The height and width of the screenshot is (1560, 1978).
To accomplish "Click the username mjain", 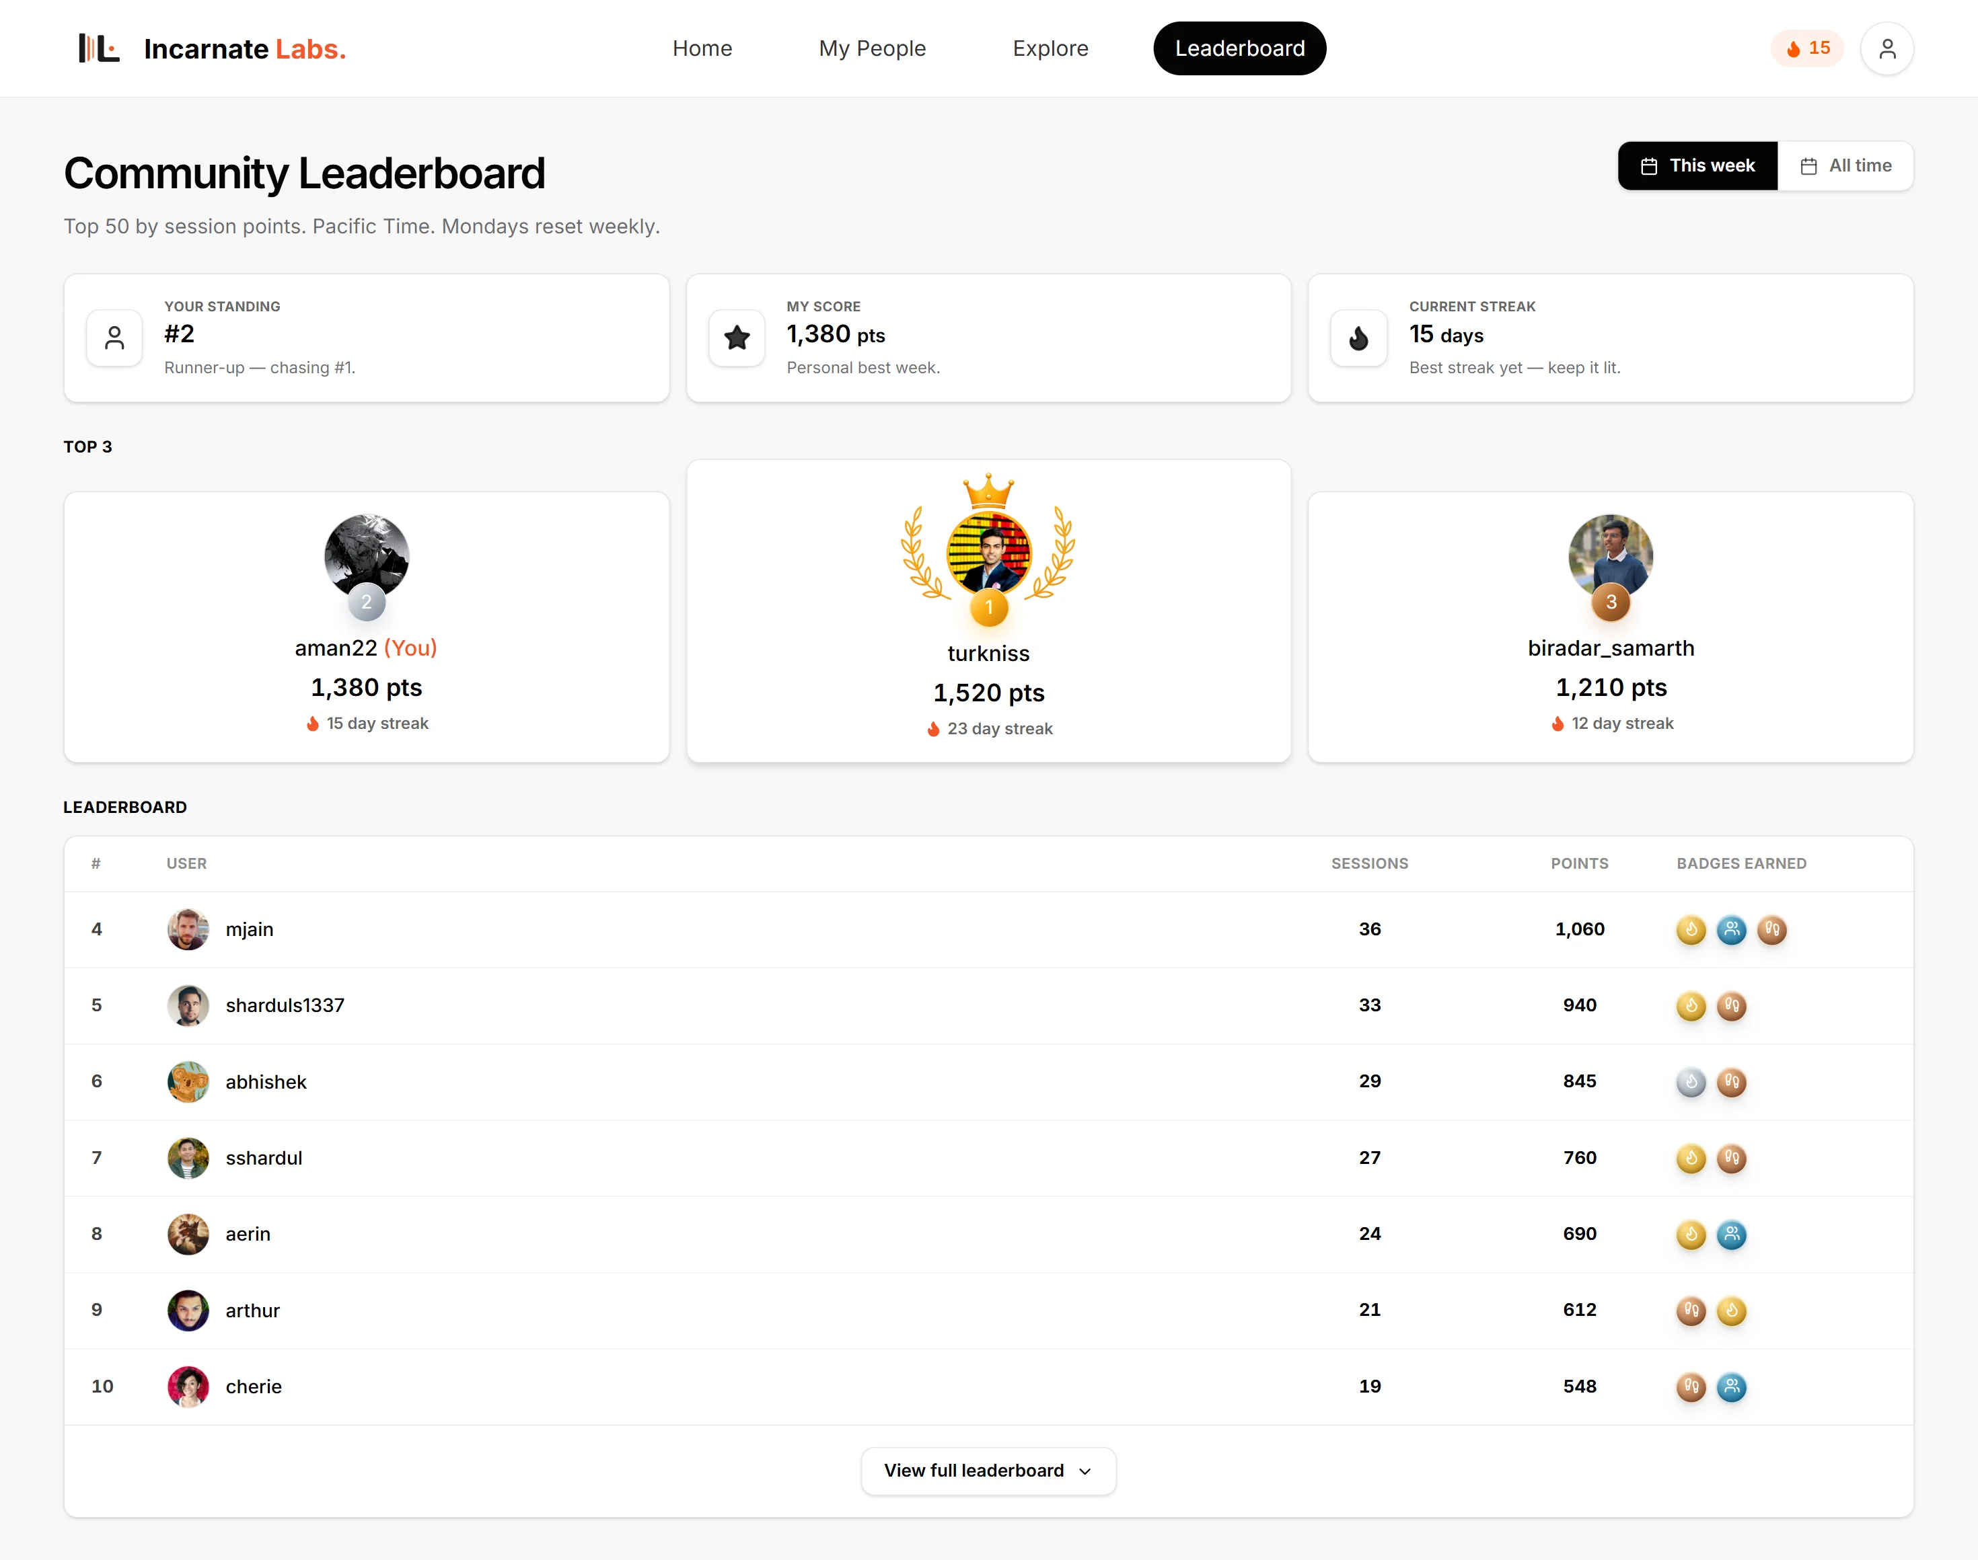I will pos(250,930).
